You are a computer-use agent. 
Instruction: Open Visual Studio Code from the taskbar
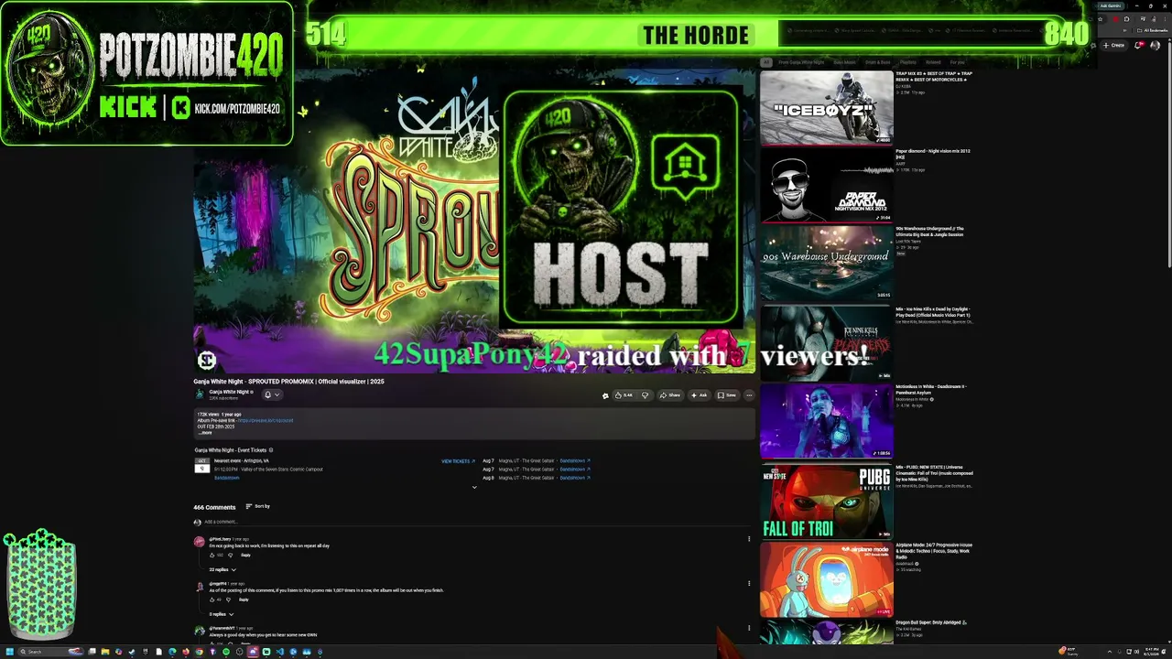(x=280, y=652)
